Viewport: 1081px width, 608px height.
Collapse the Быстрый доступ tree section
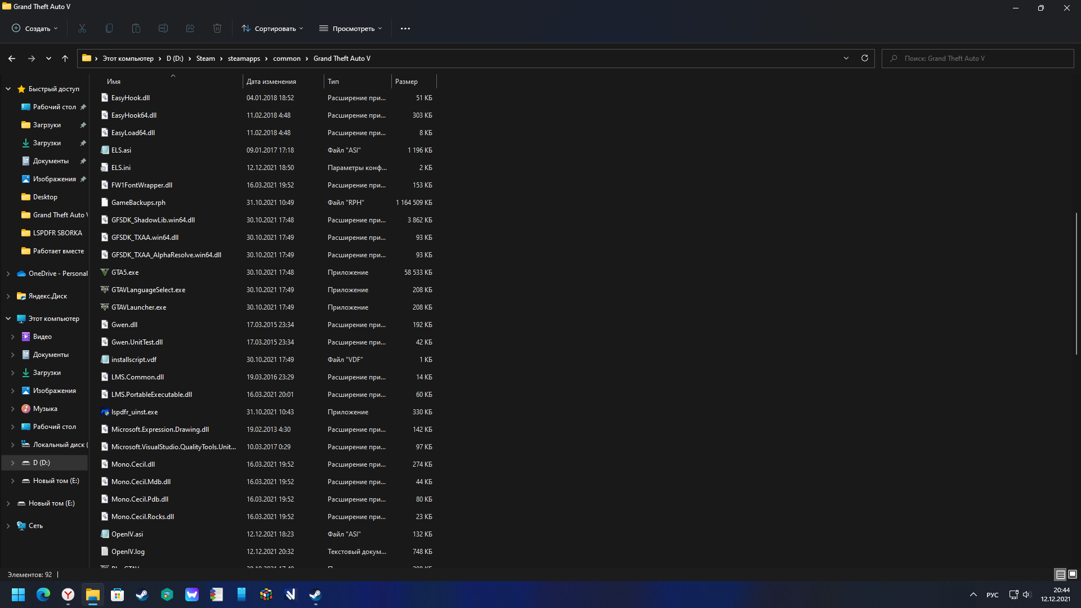pos(8,89)
